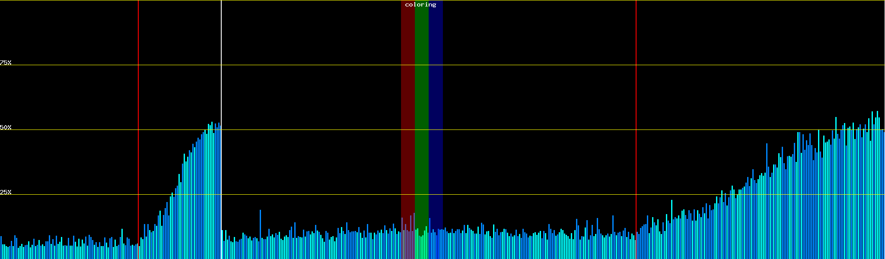Click the purple-tinted bars inside red band

[407, 242]
